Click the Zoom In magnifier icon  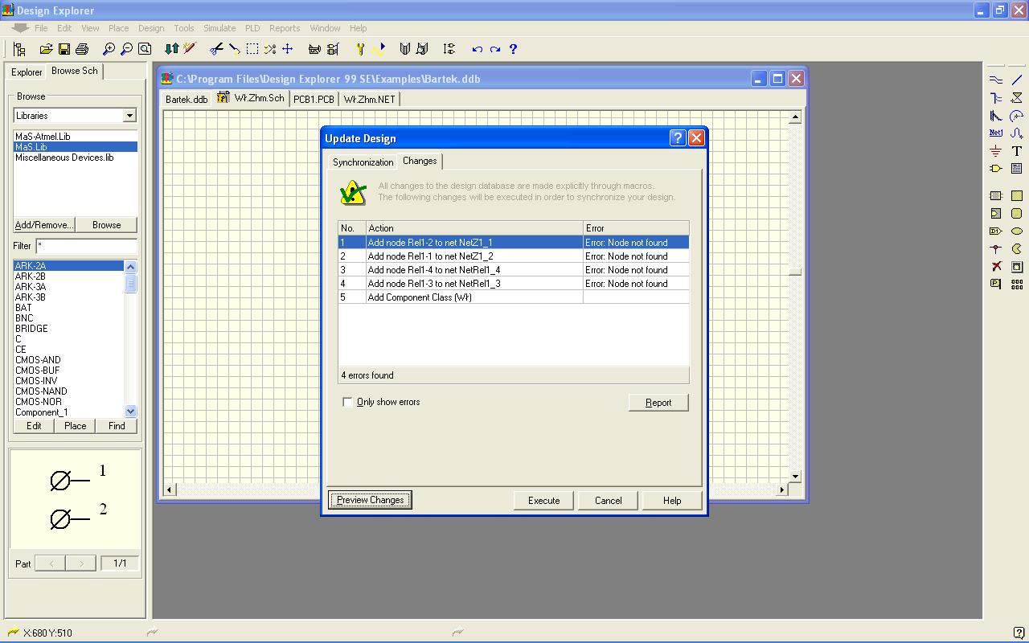point(109,49)
